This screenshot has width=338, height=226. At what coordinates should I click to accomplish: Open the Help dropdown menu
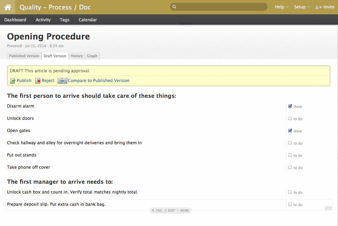(281, 7)
